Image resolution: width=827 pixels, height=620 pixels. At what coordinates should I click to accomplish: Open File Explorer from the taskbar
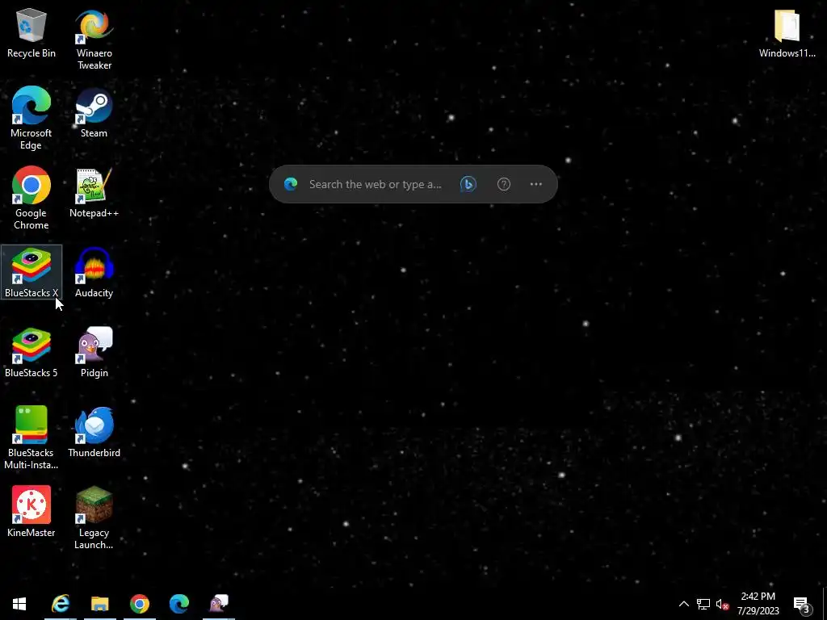(x=99, y=603)
